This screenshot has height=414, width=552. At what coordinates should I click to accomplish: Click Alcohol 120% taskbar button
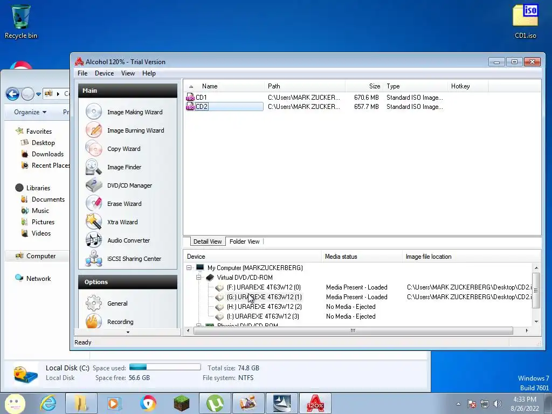(315, 403)
